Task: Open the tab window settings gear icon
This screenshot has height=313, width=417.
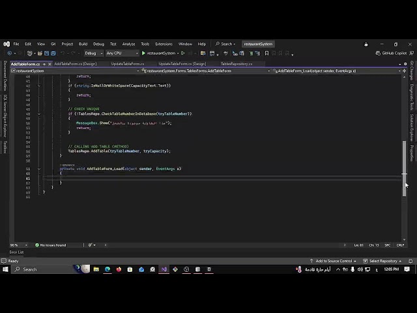Action: (x=405, y=64)
